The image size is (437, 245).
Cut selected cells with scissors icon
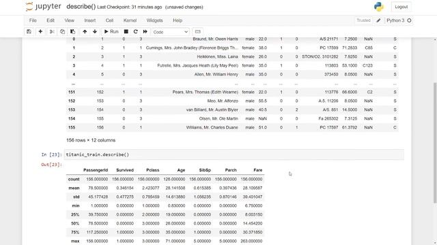tap(52, 32)
